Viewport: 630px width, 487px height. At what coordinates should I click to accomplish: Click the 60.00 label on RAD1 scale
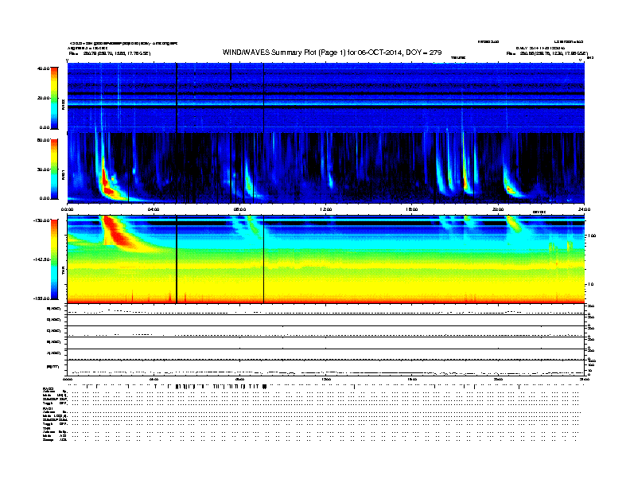tap(43, 140)
